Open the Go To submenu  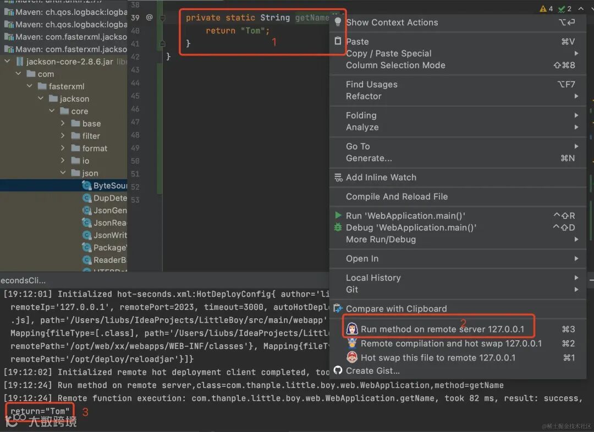[x=458, y=147]
